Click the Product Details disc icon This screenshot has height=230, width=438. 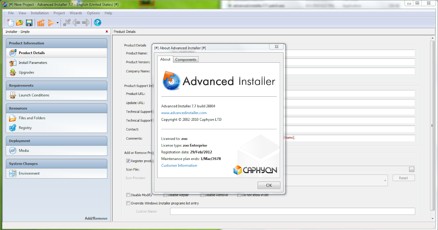[13, 53]
